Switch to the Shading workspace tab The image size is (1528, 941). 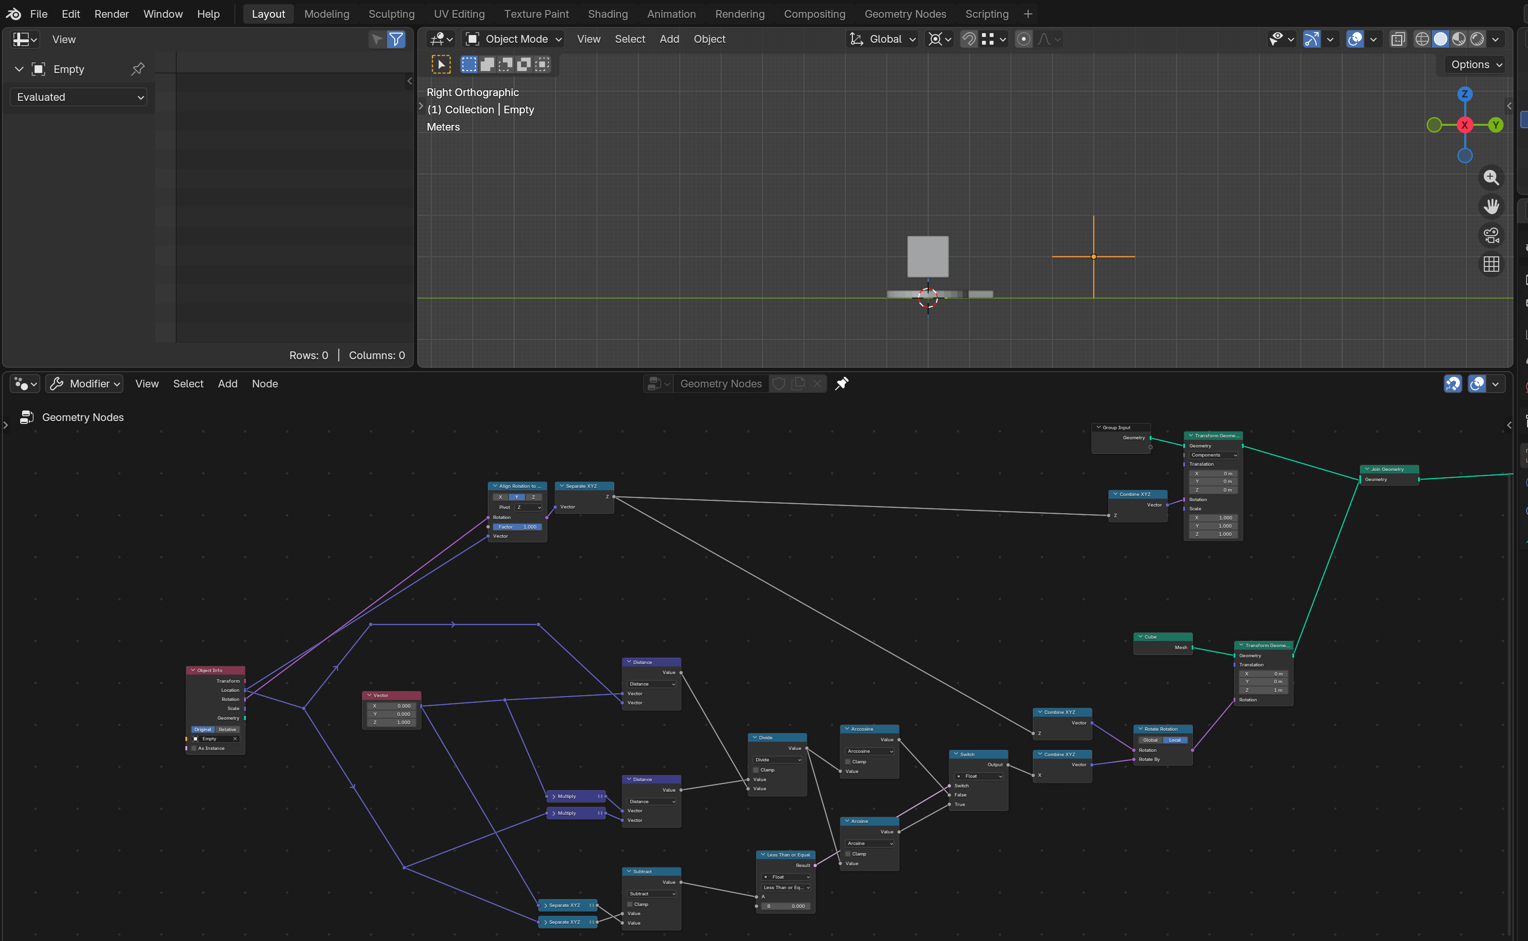point(607,14)
